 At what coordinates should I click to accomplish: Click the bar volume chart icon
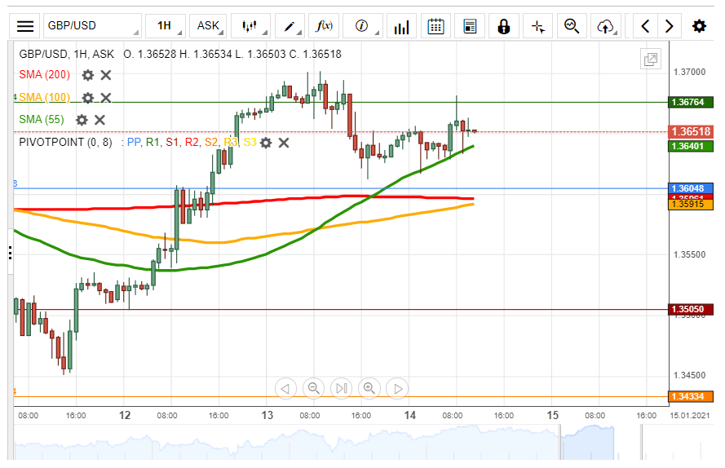tap(401, 26)
